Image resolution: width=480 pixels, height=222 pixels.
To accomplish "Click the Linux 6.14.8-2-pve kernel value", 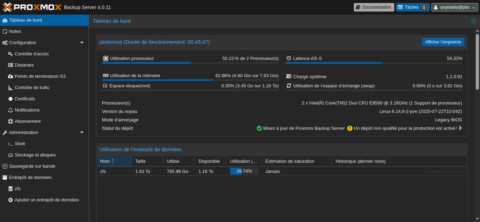I will 420,112.
